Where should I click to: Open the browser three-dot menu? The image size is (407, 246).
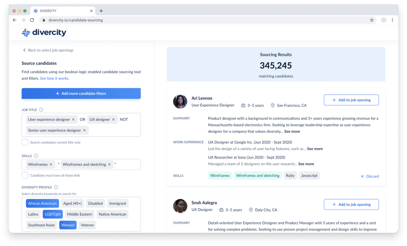click(x=392, y=20)
